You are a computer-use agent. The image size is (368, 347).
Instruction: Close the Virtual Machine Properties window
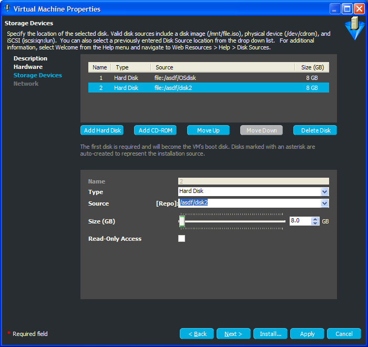point(359,9)
